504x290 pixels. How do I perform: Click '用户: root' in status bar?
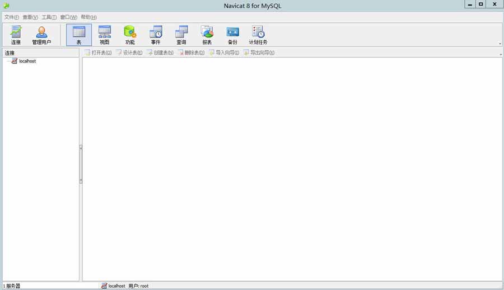(138, 286)
